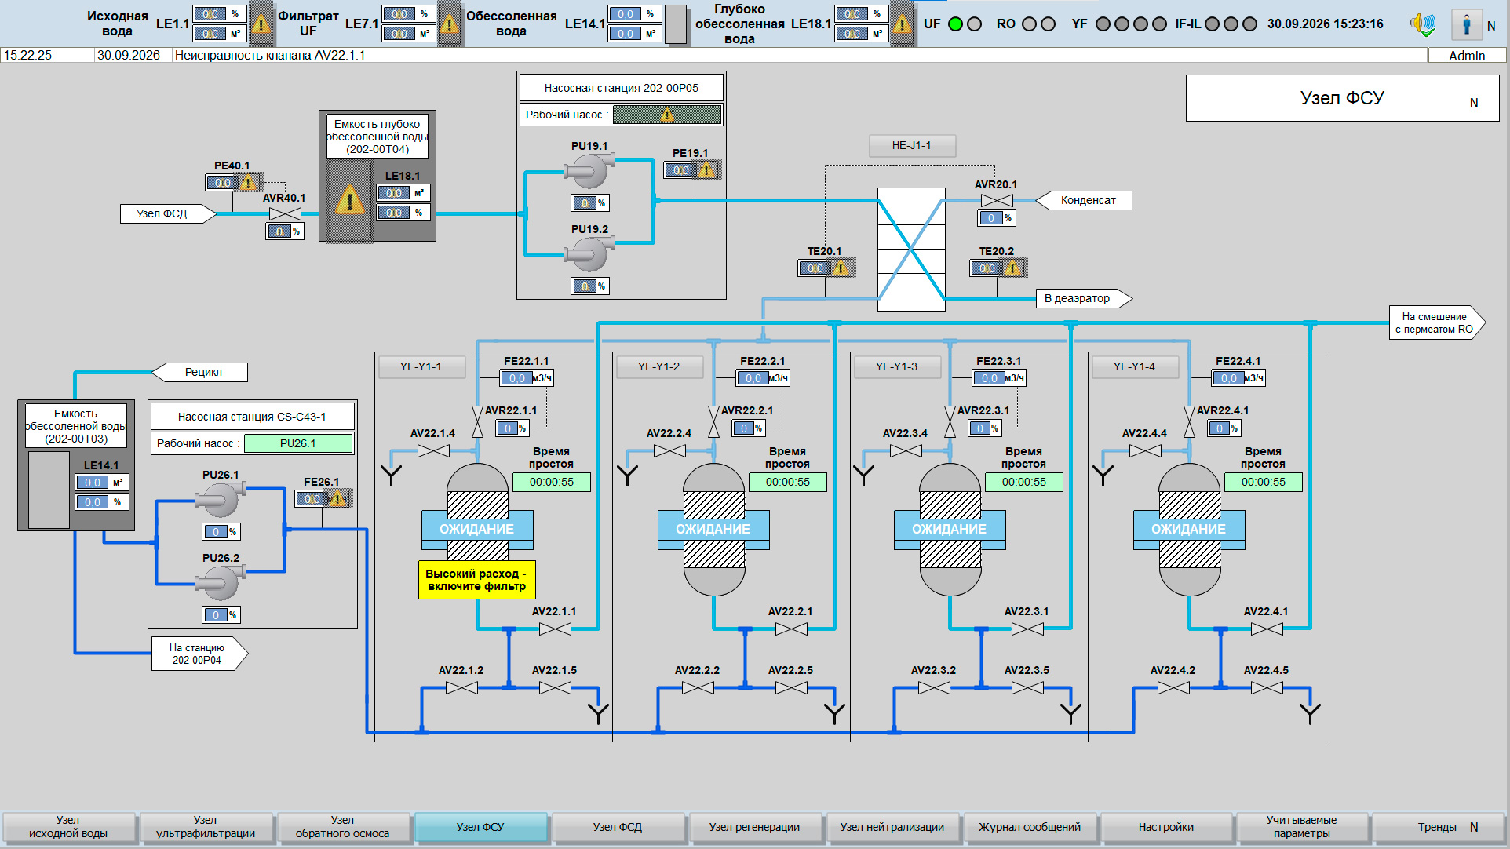Click valve AVR40.1 symbol
Viewport: 1510px width, 849px height.
(285, 213)
